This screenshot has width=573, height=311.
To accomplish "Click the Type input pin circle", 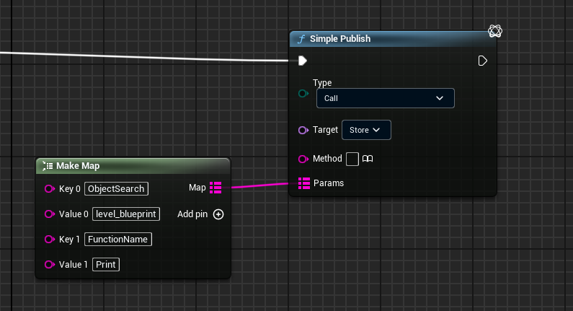I will click(x=303, y=94).
